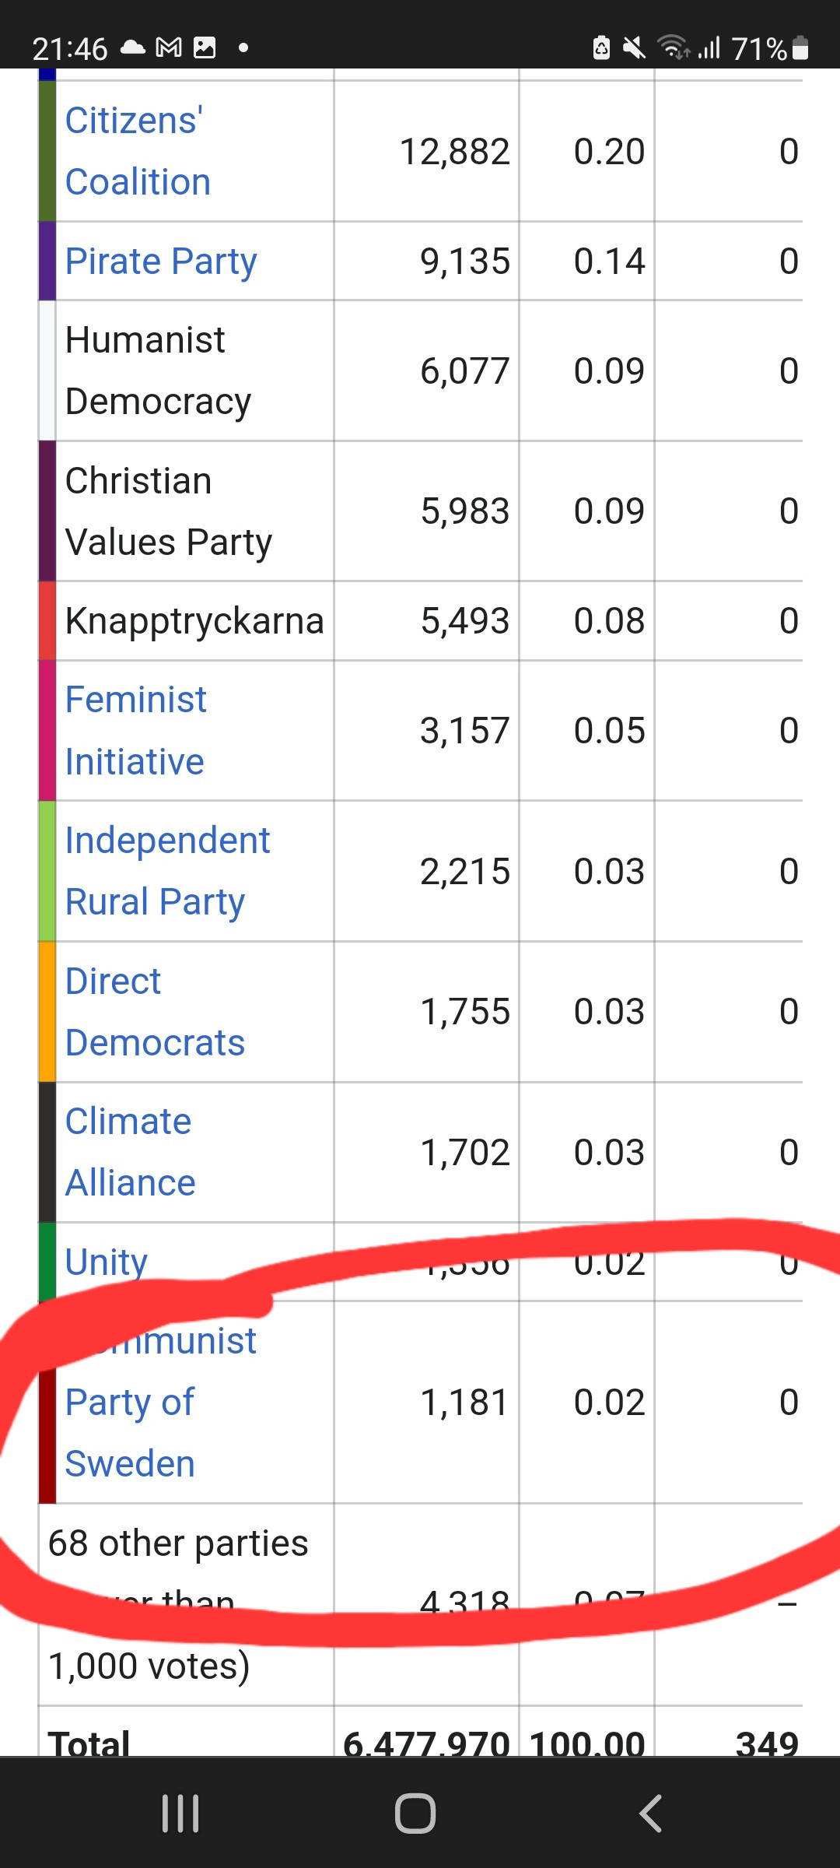Open the Pirate Party link

click(161, 262)
